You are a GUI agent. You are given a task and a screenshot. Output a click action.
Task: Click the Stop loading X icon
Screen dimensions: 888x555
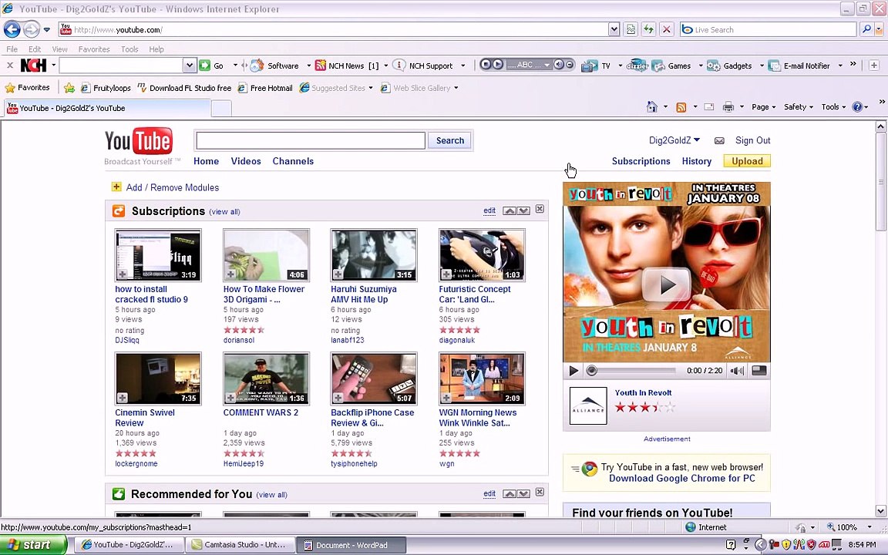tap(667, 29)
